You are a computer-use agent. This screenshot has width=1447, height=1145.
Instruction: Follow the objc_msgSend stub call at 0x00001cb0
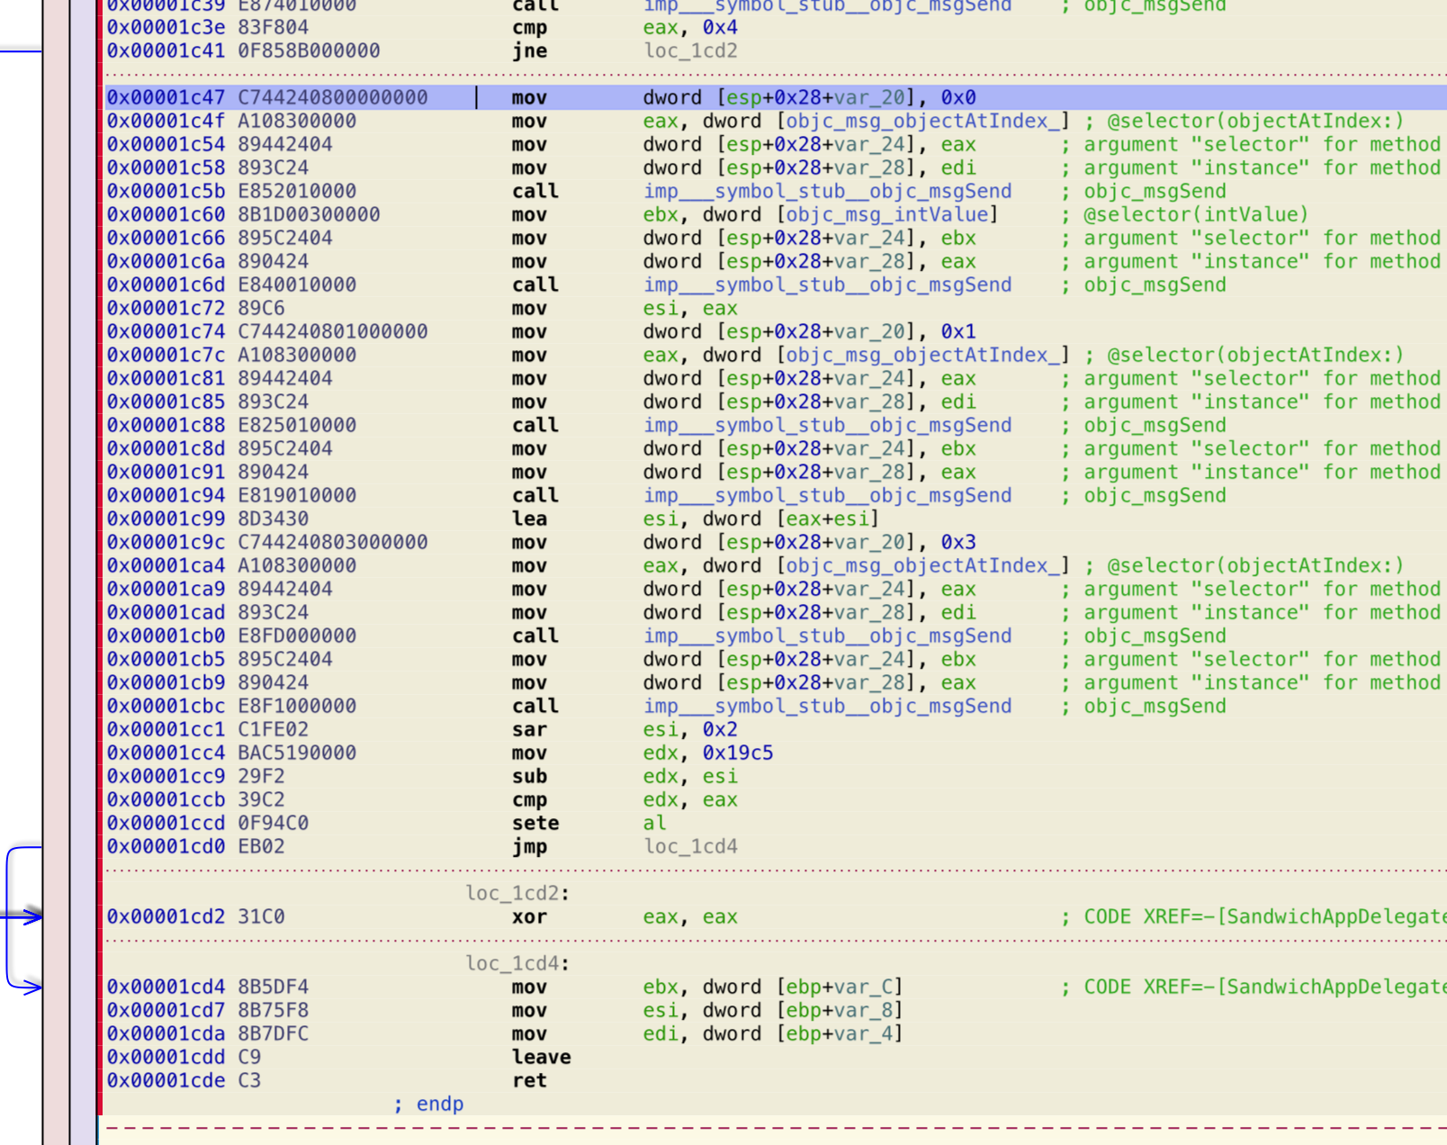coord(827,636)
